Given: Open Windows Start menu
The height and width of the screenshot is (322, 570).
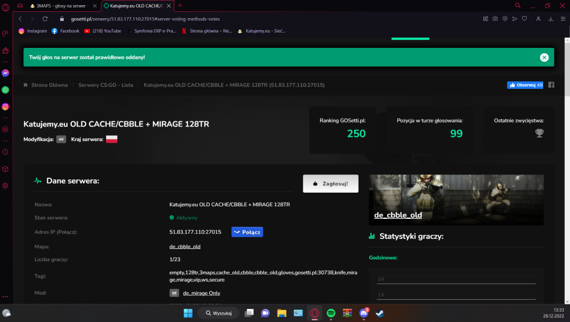Looking at the screenshot, I should [x=188, y=313].
